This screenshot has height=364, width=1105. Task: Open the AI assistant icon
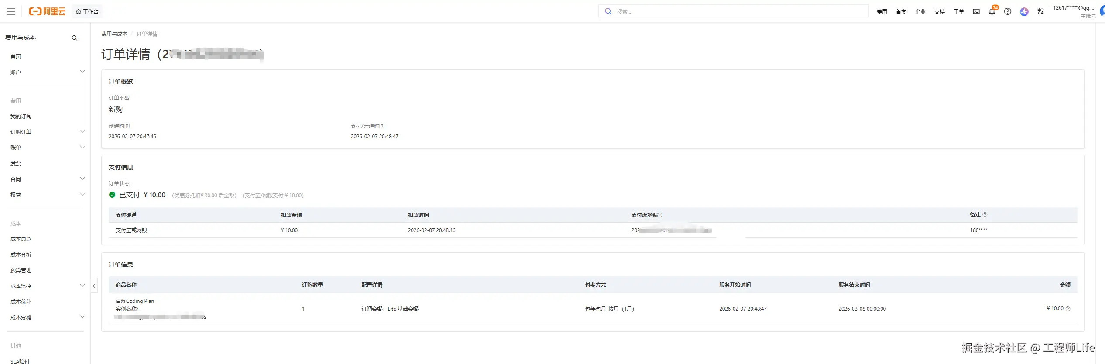[x=1024, y=11]
